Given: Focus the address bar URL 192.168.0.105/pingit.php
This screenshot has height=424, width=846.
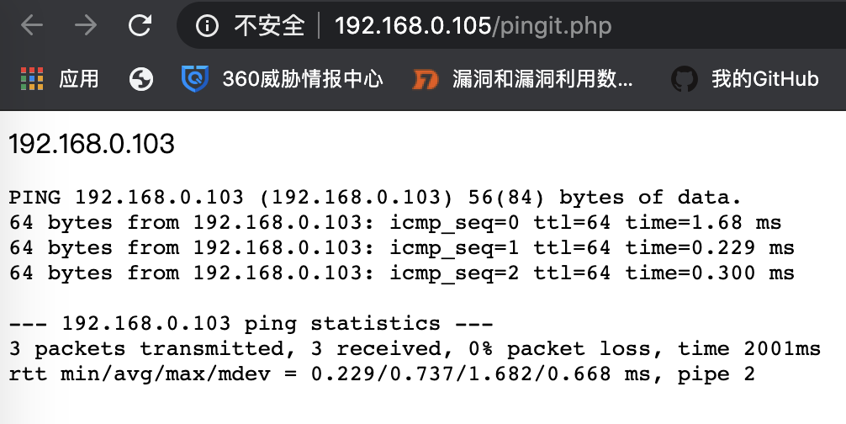Looking at the screenshot, I should coord(473,27).
